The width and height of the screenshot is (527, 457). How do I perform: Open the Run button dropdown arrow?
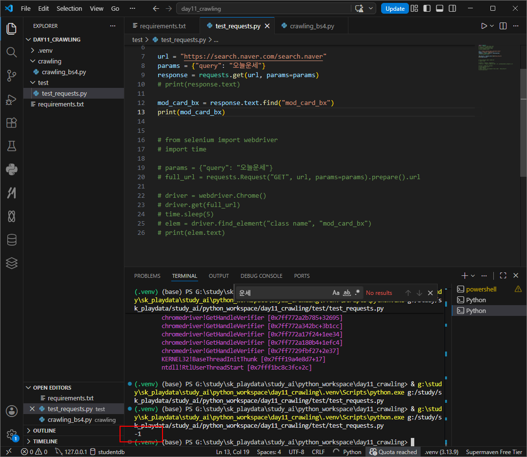point(492,26)
